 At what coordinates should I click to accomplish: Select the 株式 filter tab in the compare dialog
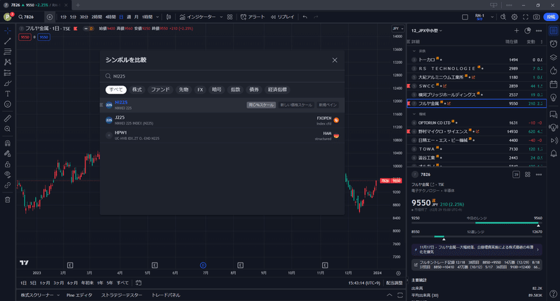click(x=137, y=90)
